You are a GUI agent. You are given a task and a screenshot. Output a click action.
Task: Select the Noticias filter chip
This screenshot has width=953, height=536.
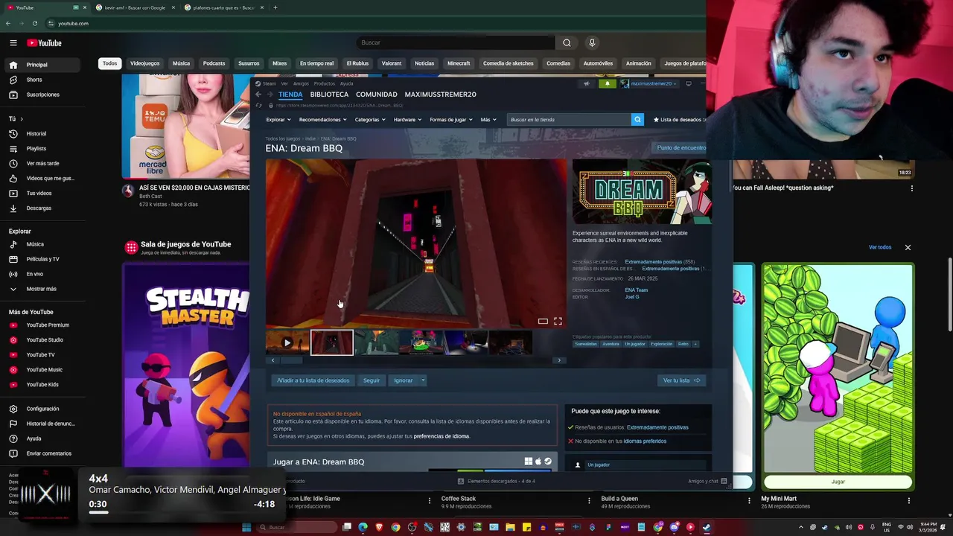click(x=424, y=63)
